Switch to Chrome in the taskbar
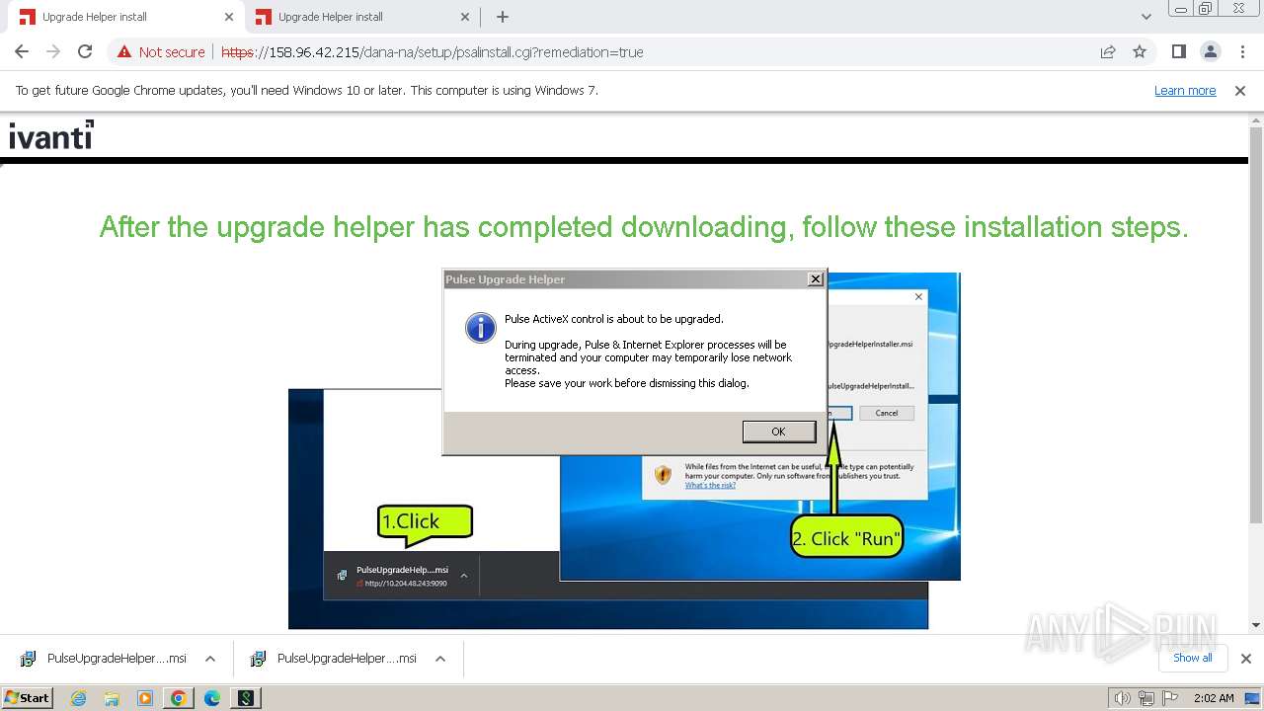Screen dimensions: 1264x711 click(x=179, y=698)
